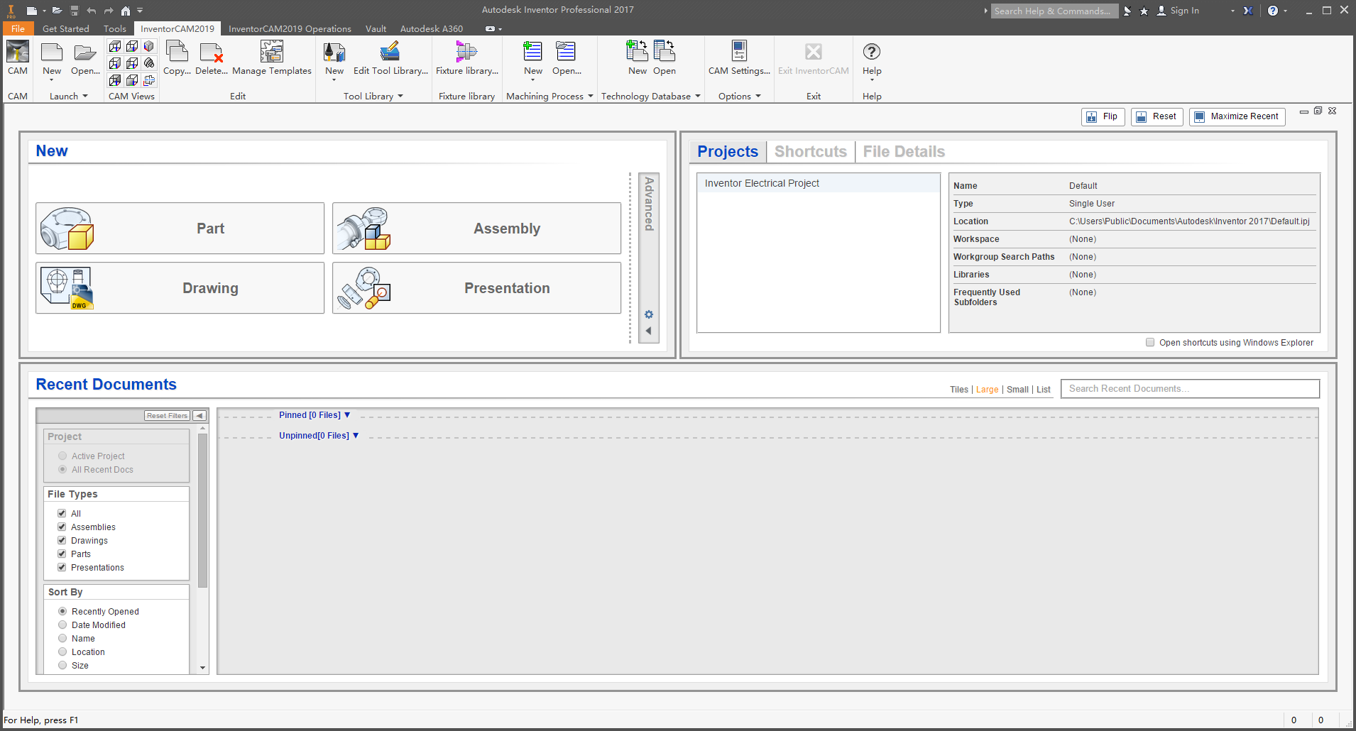The width and height of the screenshot is (1356, 731).
Task: Click the Maximize Recent button
Action: point(1237,116)
